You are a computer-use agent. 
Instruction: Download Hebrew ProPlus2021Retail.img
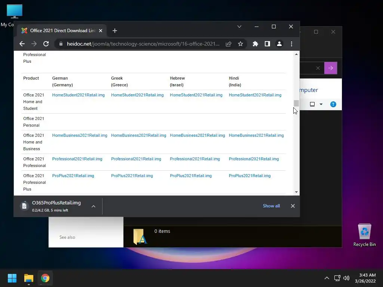tap(191, 176)
